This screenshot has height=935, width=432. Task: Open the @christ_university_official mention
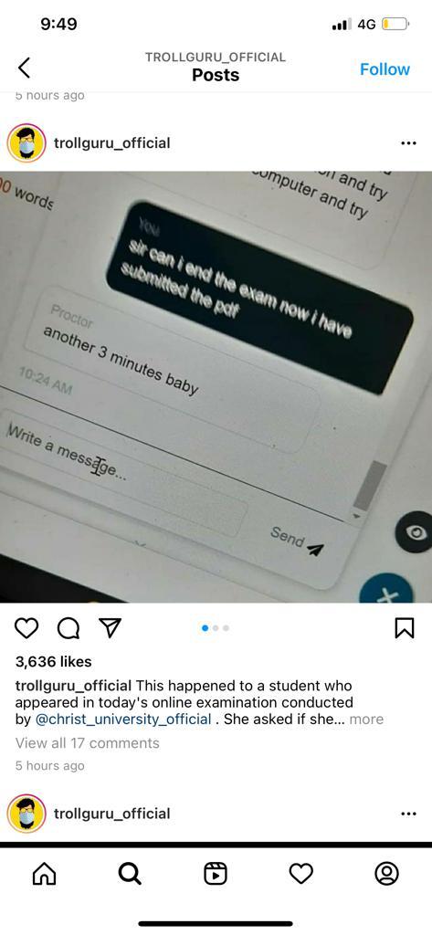123,720
